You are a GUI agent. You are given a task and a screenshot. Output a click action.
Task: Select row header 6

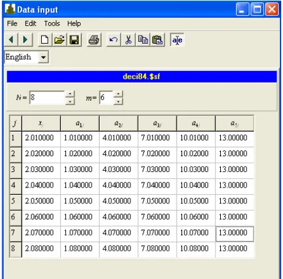pos(15,218)
